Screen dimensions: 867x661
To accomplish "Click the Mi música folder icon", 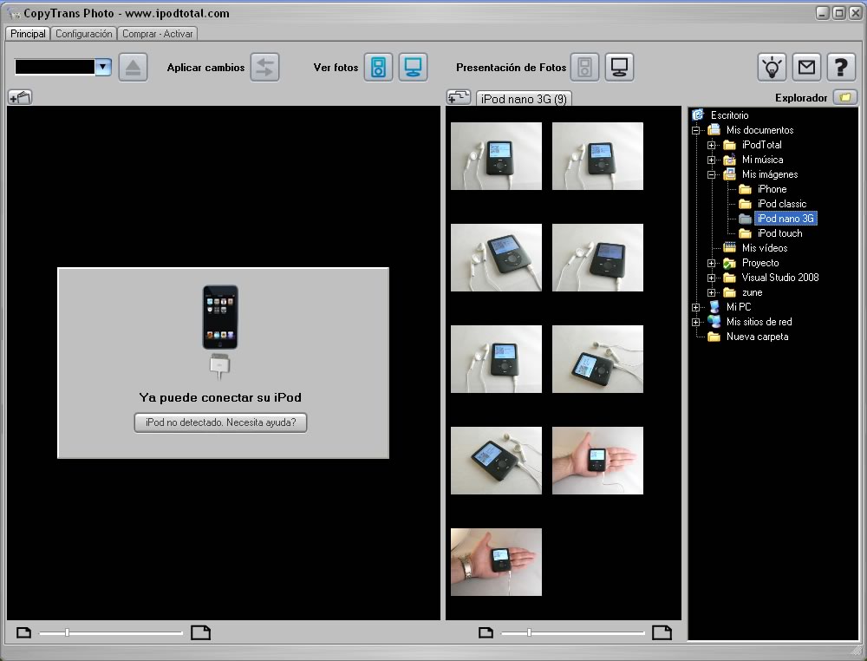I will [730, 160].
